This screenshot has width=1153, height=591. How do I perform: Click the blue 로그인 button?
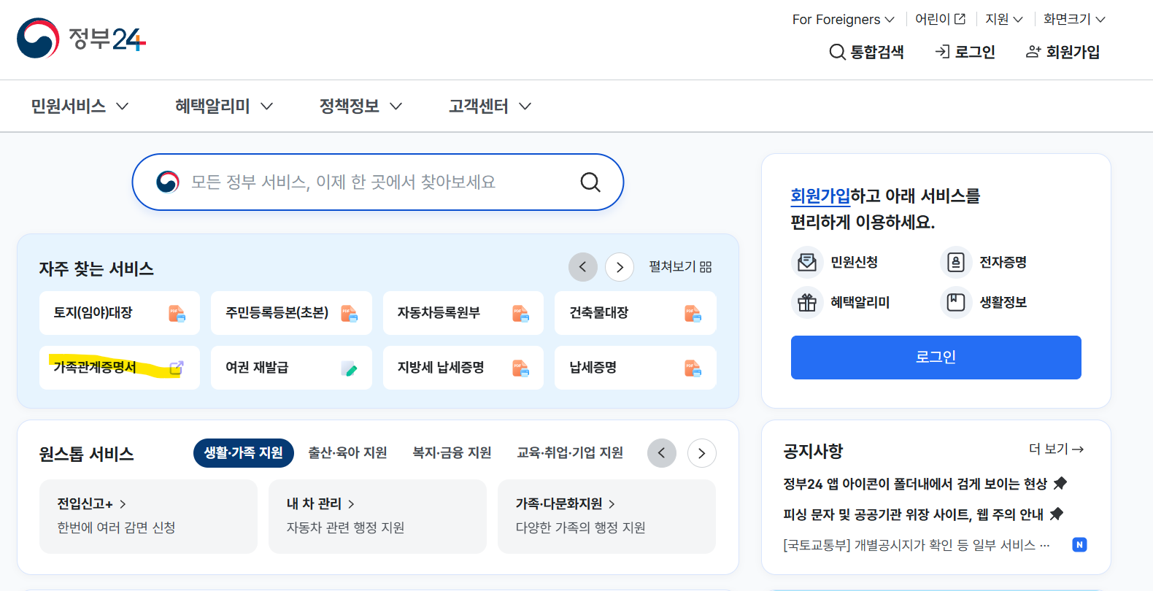pyautogui.click(x=936, y=358)
